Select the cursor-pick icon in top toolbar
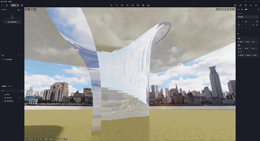 (143, 5)
